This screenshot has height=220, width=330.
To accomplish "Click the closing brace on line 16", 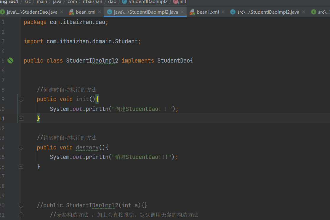I will tap(38, 167).
